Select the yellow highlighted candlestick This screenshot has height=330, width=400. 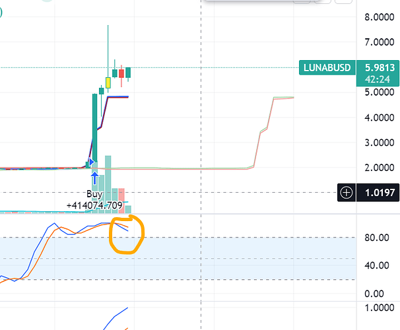tap(108, 82)
